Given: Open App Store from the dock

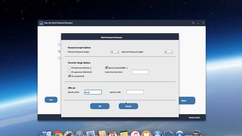Looking at the screenshot, I should (x=157, y=133).
